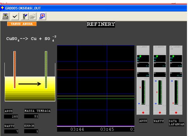
Task: Click the red pointer on WAKTU faceplate bar
Action: point(157,92)
